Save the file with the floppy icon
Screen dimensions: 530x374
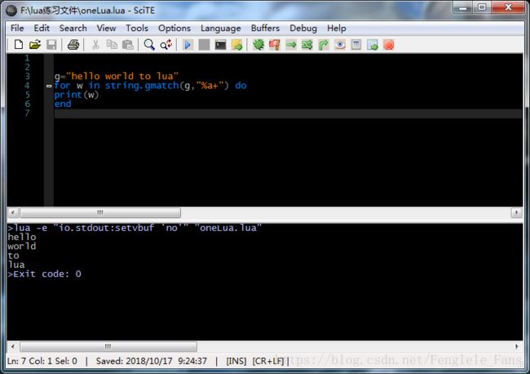pos(51,45)
